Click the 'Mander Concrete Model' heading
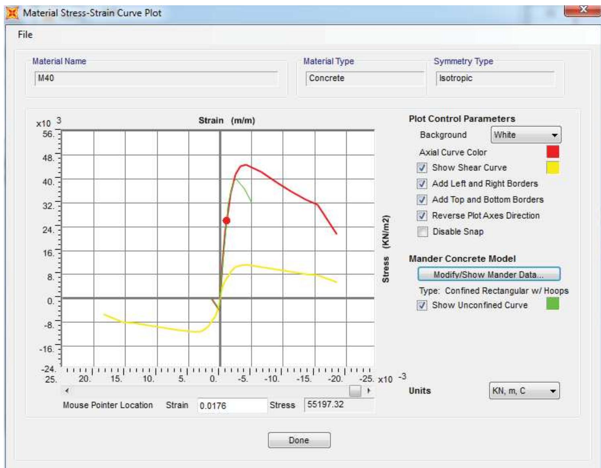The height and width of the screenshot is (468, 601). pyautogui.click(x=462, y=259)
